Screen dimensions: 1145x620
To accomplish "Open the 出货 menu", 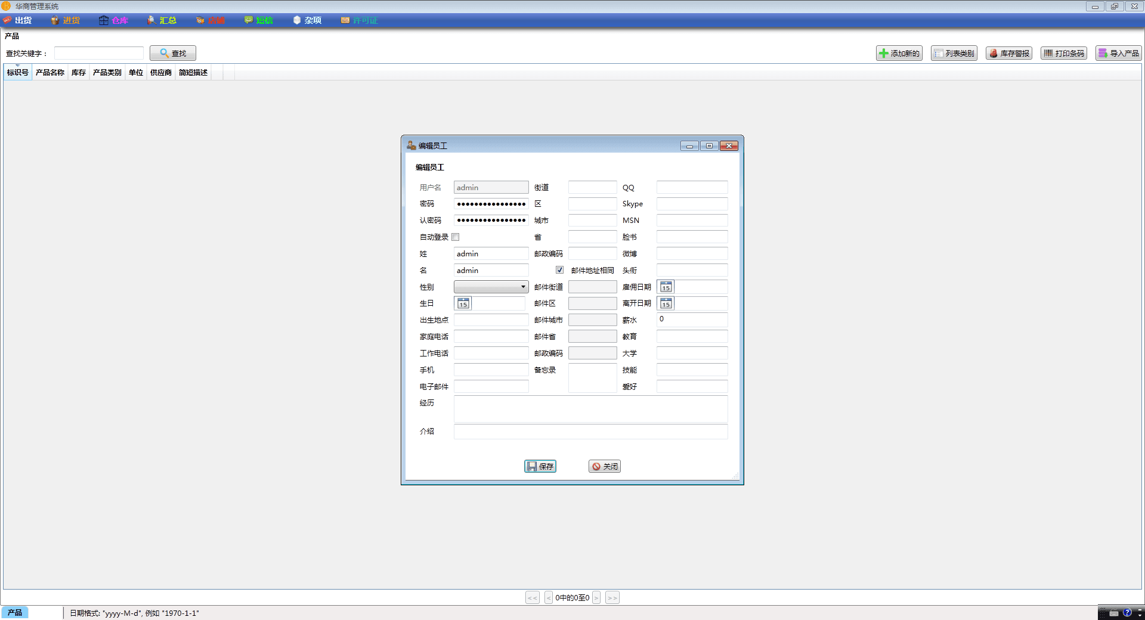I will tap(17, 20).
